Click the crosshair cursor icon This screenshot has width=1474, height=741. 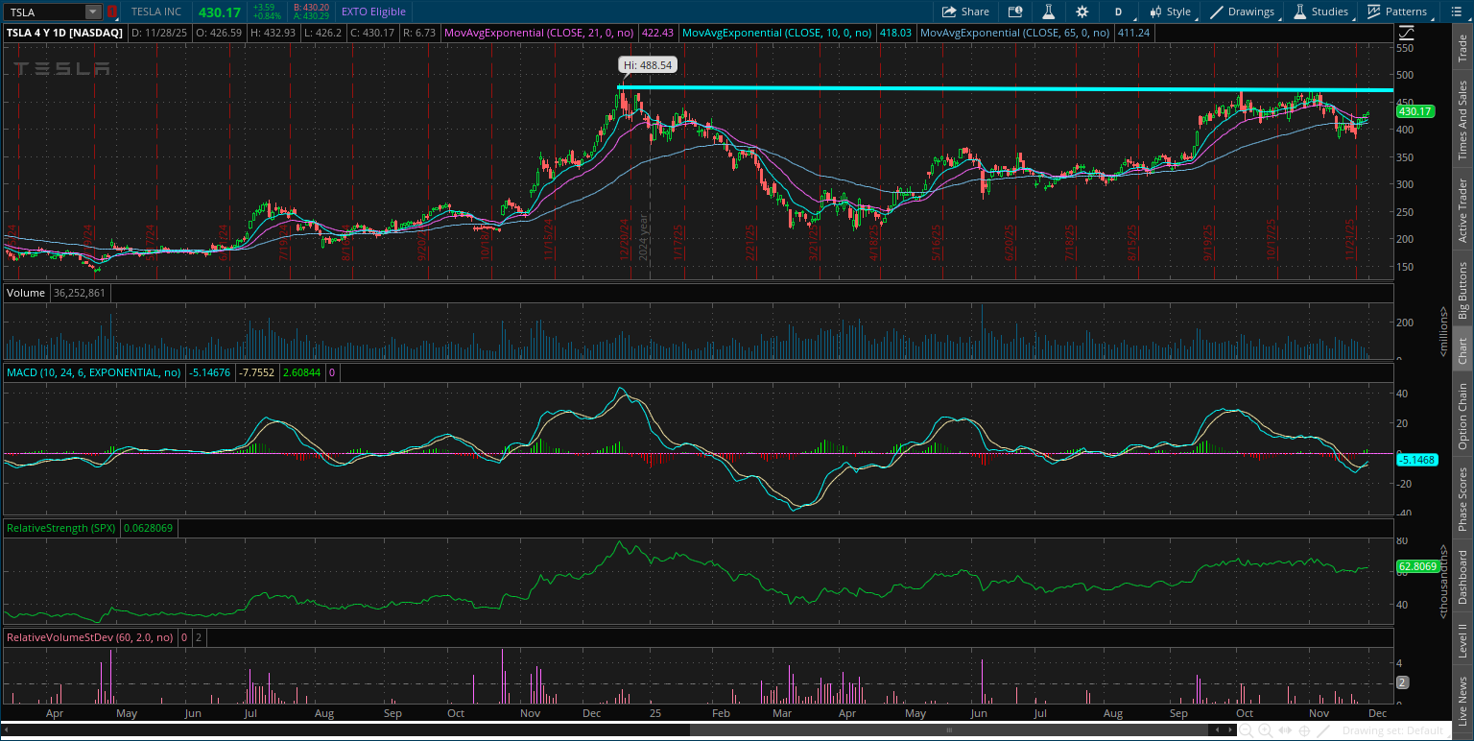[x=1304, y=730]
